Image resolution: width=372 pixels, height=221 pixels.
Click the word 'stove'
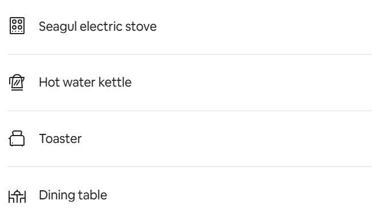coord(141,27)
